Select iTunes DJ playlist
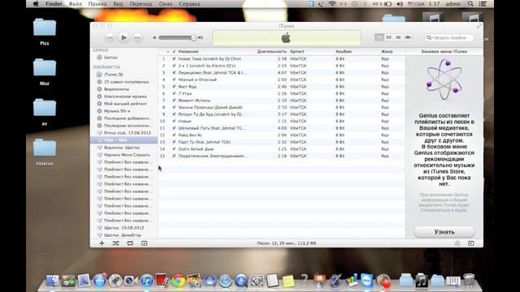 (114, 75)
